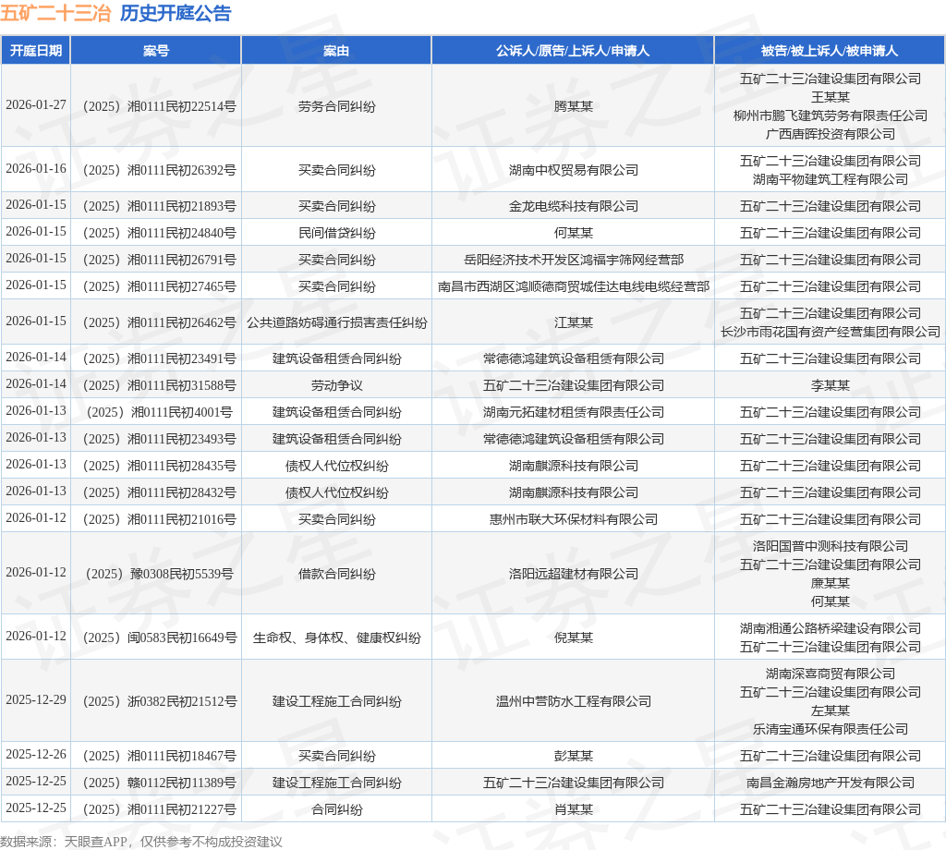This screenshot has height=850, width=946.
Task: Click the date cell 2026-01-16
Action: coord(36,169)
